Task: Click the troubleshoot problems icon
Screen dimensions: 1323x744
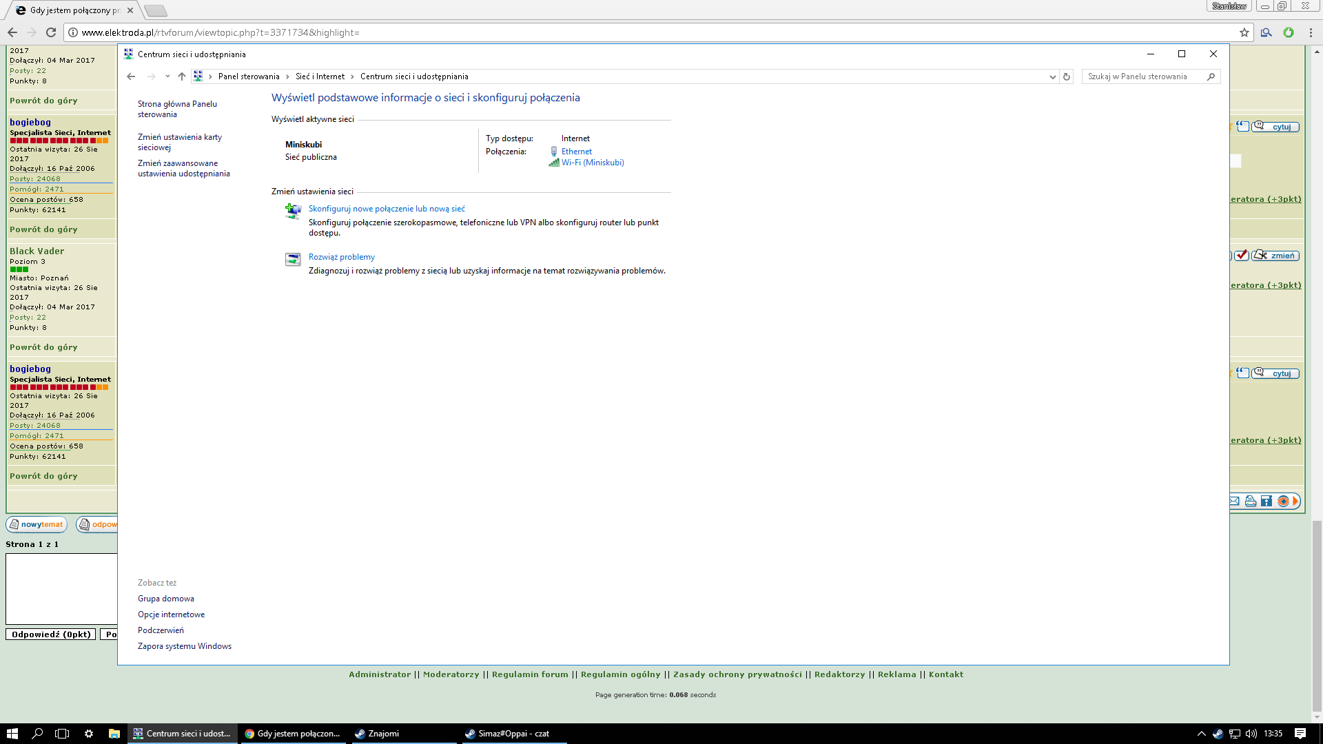Action: pos(293,259)
